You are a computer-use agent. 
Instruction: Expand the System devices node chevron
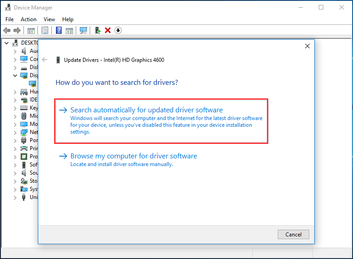[x=15, y=190]
